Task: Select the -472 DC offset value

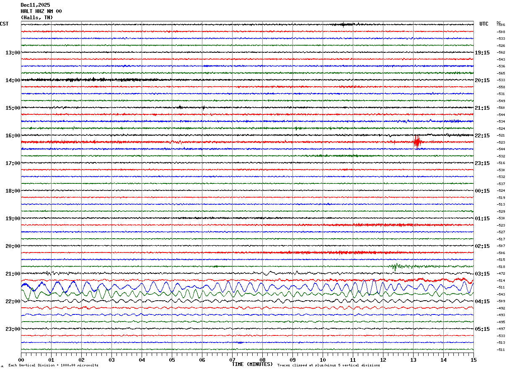Action: 501,273
